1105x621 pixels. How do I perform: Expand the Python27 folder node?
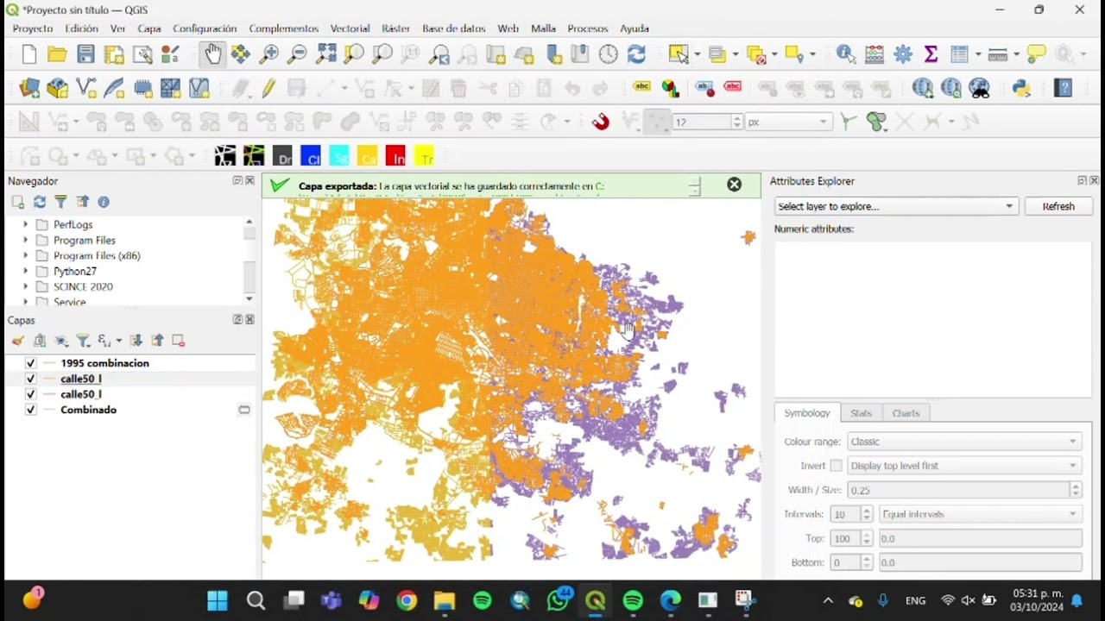click(x=25, y=271)
